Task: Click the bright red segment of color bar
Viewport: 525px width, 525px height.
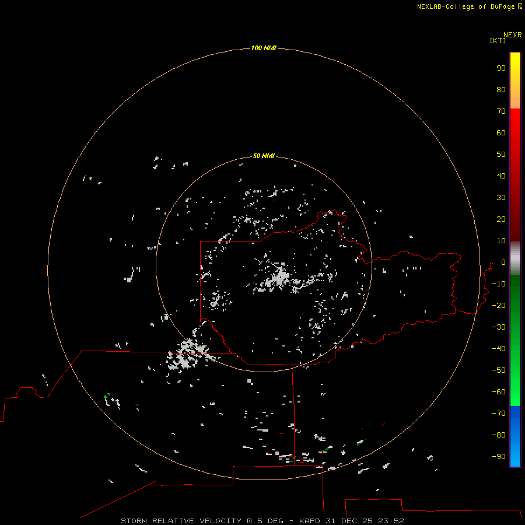Action: tap(515, 175)
